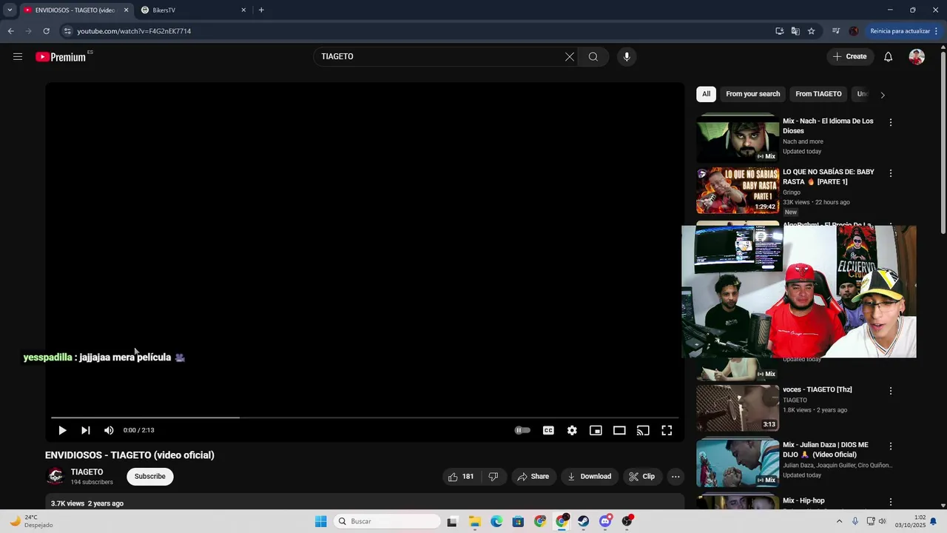Open media control icon in toolbar
Viewport: 947px width, 533px height.
(836, 31)
